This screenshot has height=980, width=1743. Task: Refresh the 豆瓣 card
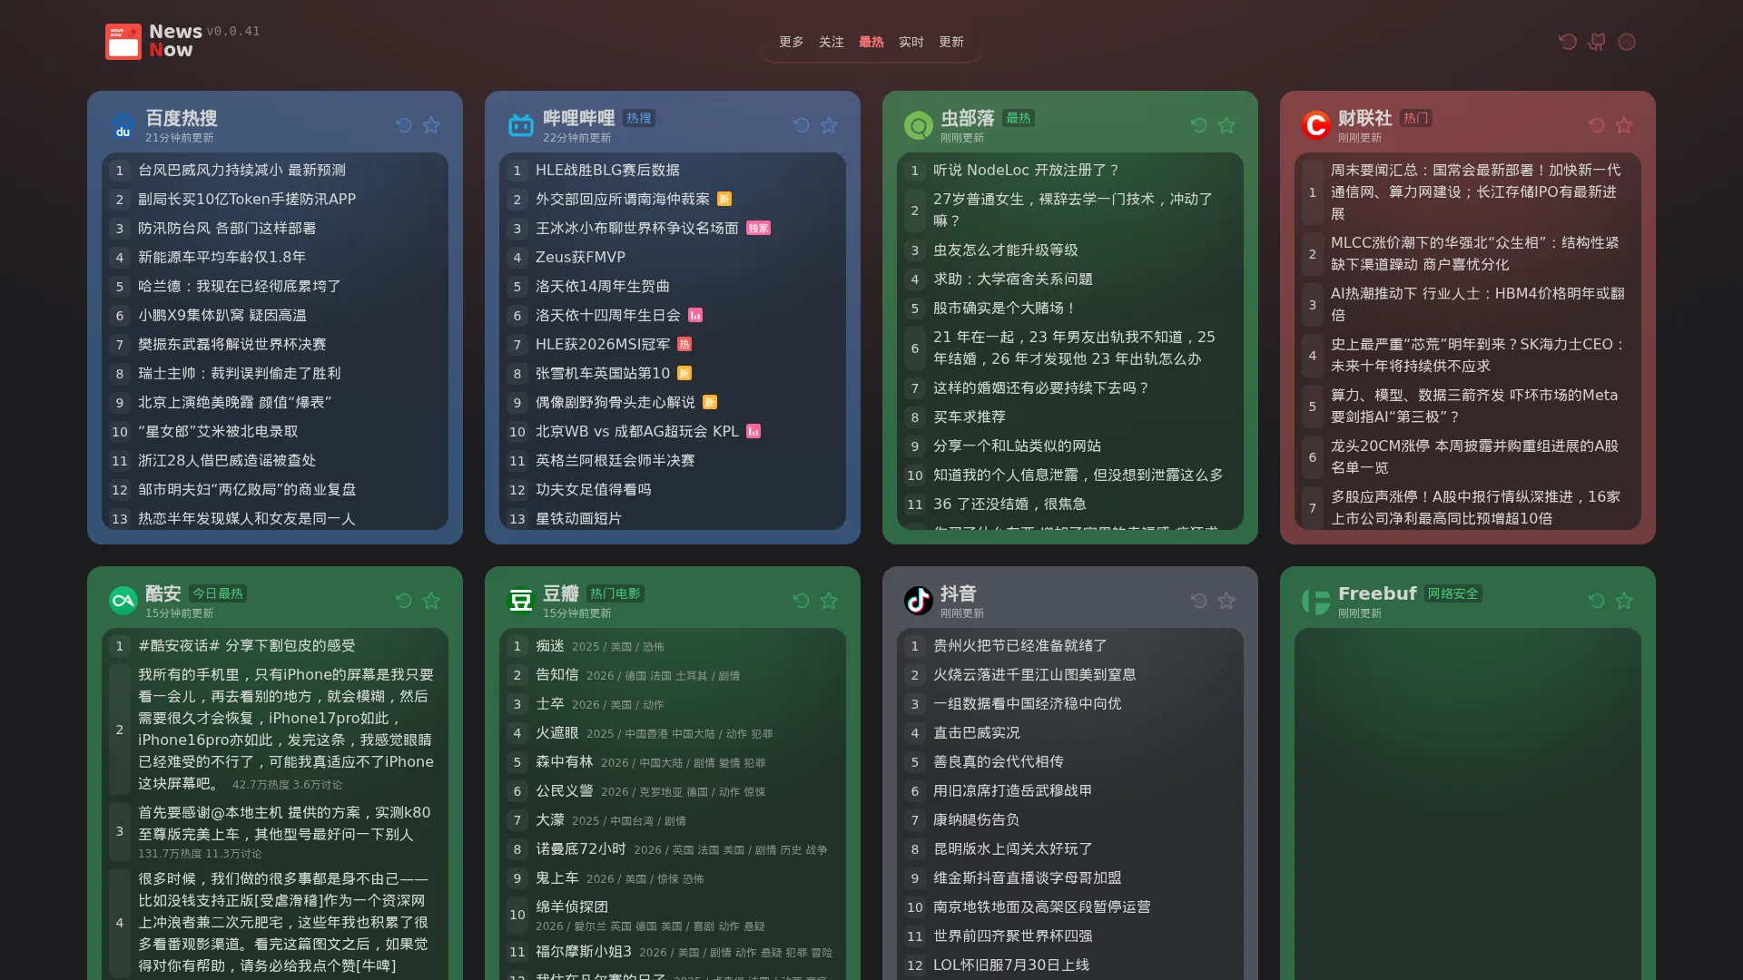coord(802,601)
